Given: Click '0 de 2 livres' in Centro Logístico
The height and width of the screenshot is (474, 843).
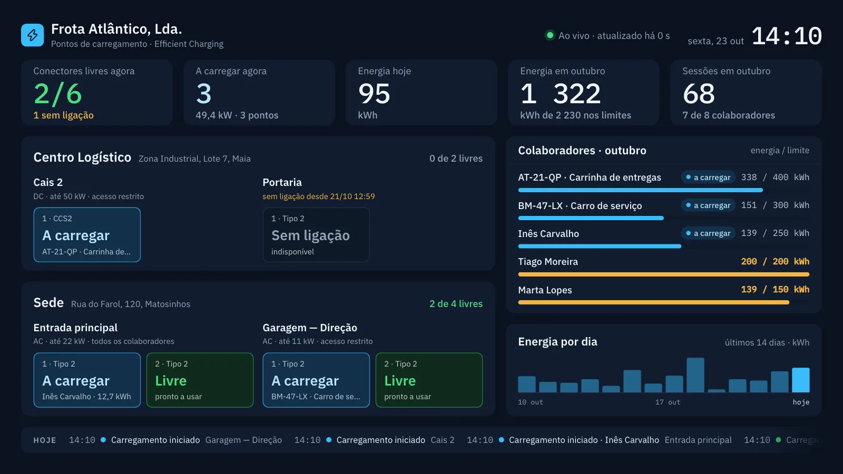Looking at the screenshot, I should [x=456, y=159].
